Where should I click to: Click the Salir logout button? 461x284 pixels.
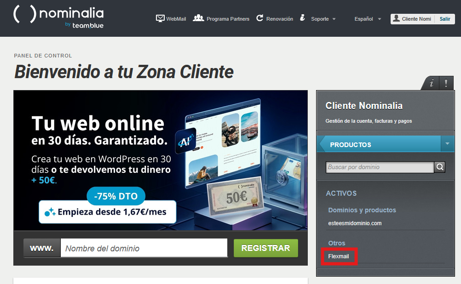445,19
